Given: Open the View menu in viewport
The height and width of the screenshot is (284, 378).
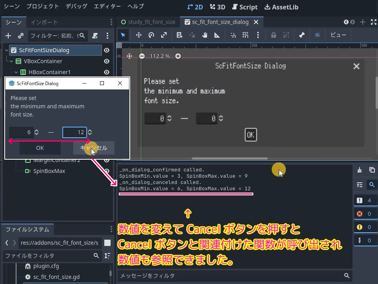Looking at the screenshot, I should click(338, 35).
